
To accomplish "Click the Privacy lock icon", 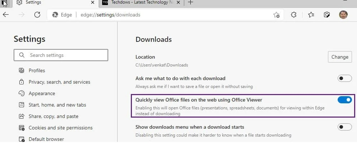I will point(22,82).
